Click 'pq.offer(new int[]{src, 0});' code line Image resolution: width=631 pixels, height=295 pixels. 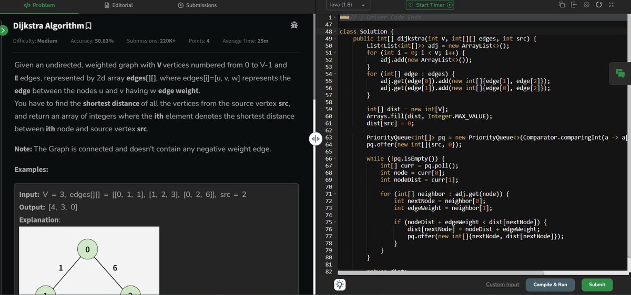coord(414,144)
